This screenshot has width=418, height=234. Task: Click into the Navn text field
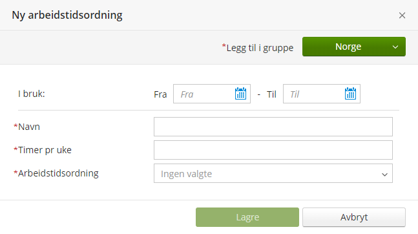tap(273, 127)
